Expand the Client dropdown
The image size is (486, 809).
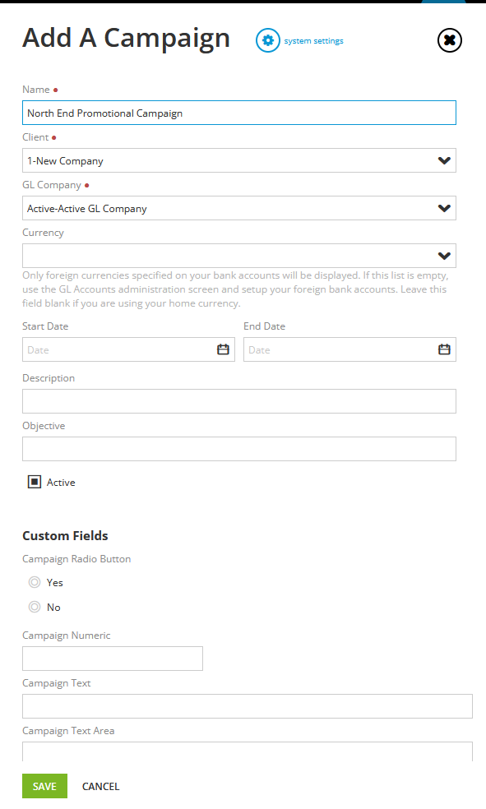click(444, 160)
